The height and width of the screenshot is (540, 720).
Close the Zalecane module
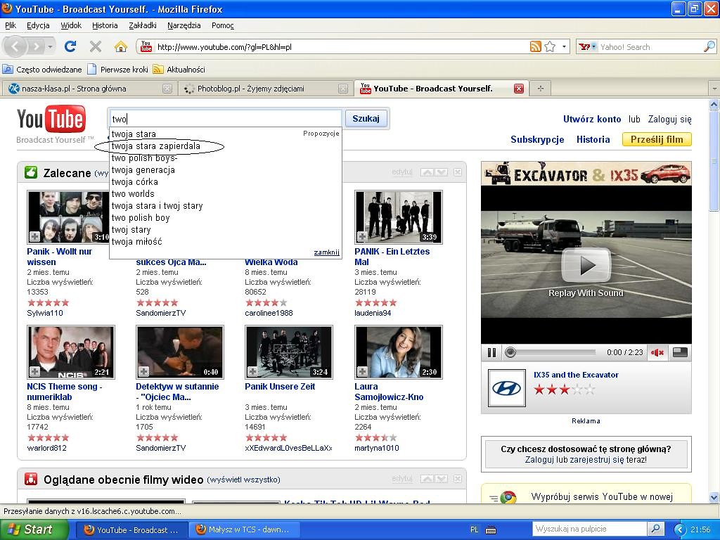click(457, 172)
